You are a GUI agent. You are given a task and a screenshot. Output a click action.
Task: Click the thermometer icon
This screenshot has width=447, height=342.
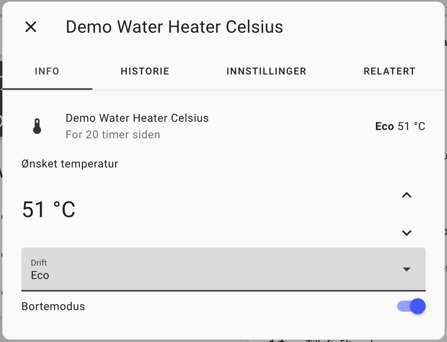point(37,126)
